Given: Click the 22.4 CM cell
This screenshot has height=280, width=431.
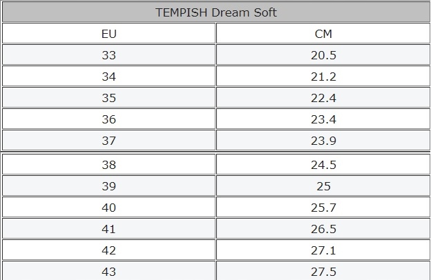Looking at the screenshot, I should click(323, 98).
